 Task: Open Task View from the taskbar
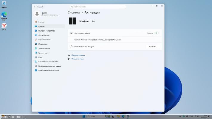pos(113,116)
